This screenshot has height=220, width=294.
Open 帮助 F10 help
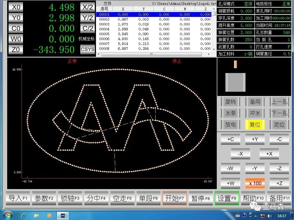253,198
